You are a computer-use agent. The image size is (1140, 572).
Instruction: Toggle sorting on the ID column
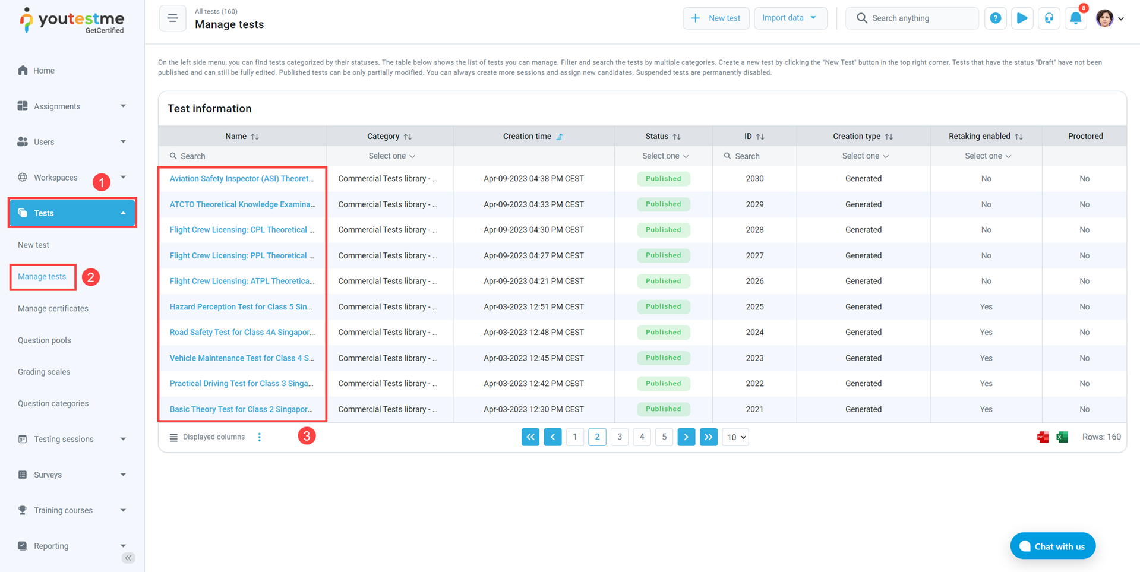(x=760, y=137)
